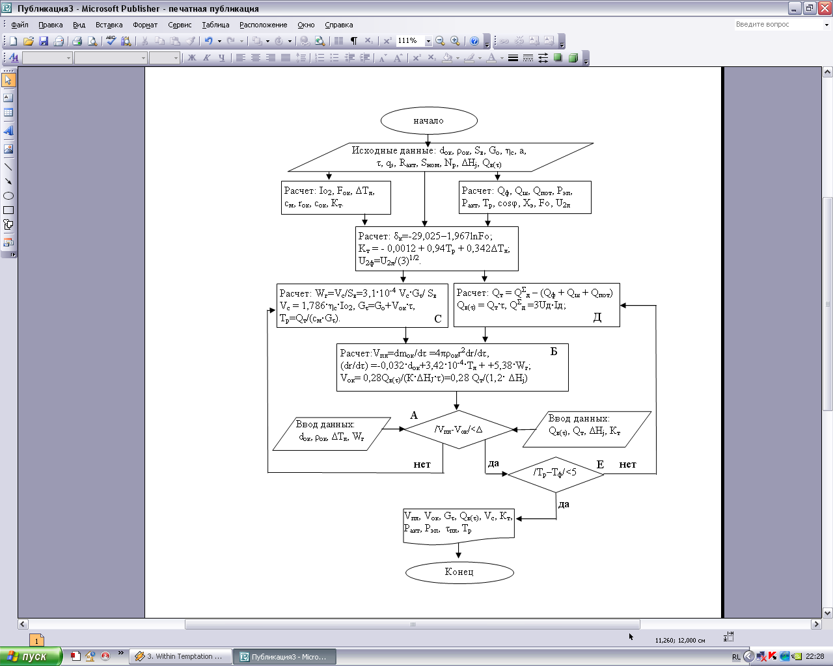Toggle justified text alignment
This screenshot has height=666, width=833.
pos(285,58)
